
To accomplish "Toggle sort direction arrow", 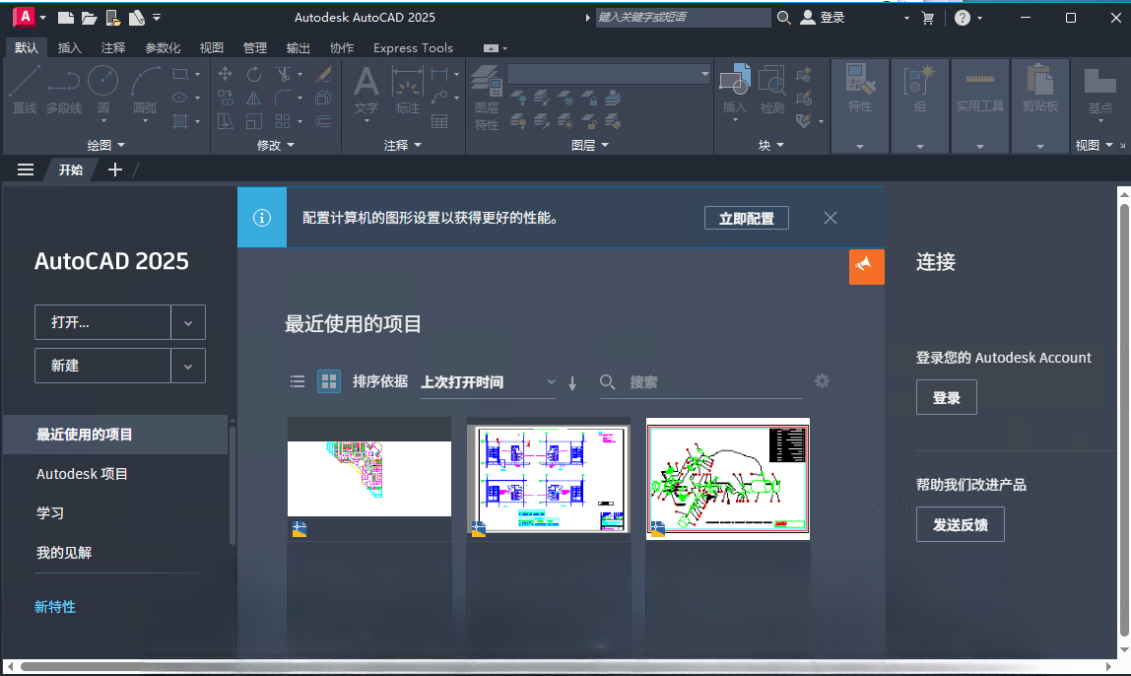I will tap(572, 383).
